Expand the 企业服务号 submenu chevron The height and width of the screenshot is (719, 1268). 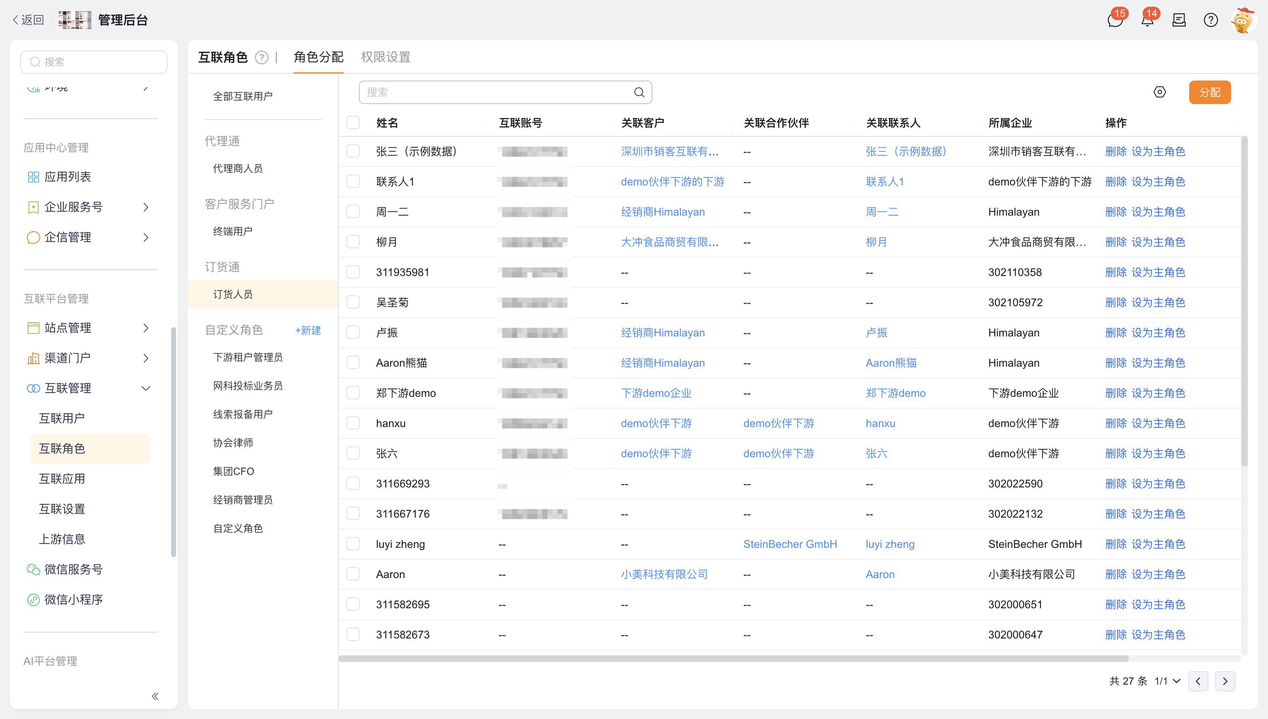[146, 207]
